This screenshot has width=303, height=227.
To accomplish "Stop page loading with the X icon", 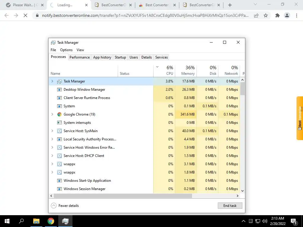I will click(x=25, y=15).
